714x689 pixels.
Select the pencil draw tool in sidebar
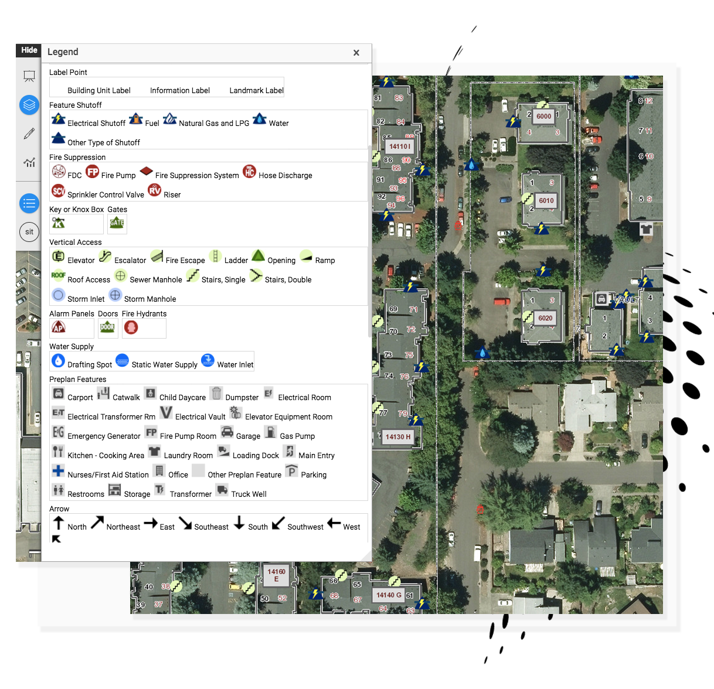29,134
